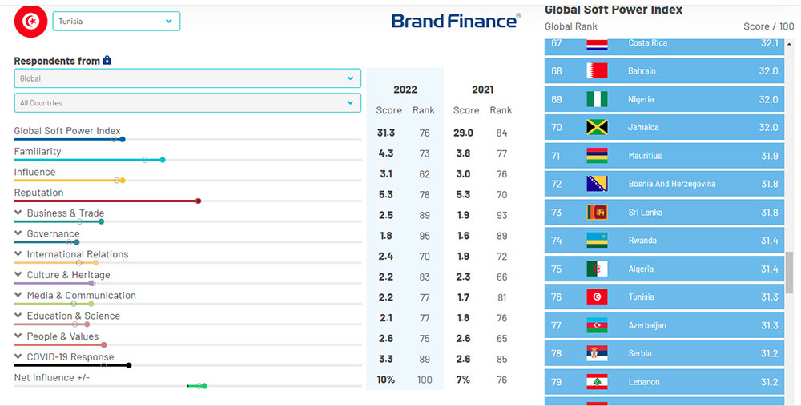The height and width of the screenshot is (406, 801).
Task: Open the Global respondents dropdown
Action: coord(187,78)
